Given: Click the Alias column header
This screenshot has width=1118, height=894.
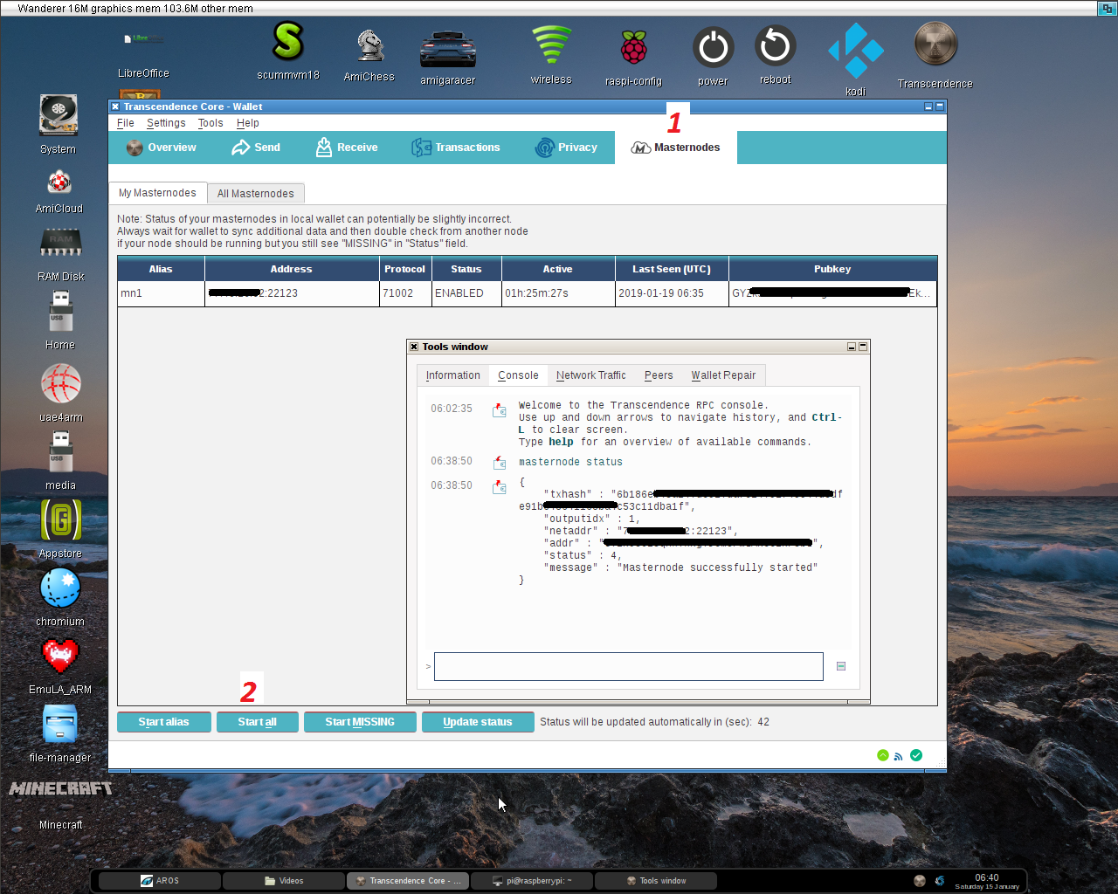Looking at the screenshot, I should point(161,269).
